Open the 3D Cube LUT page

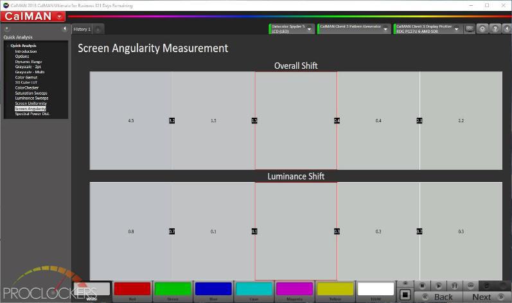click(26, 83)
